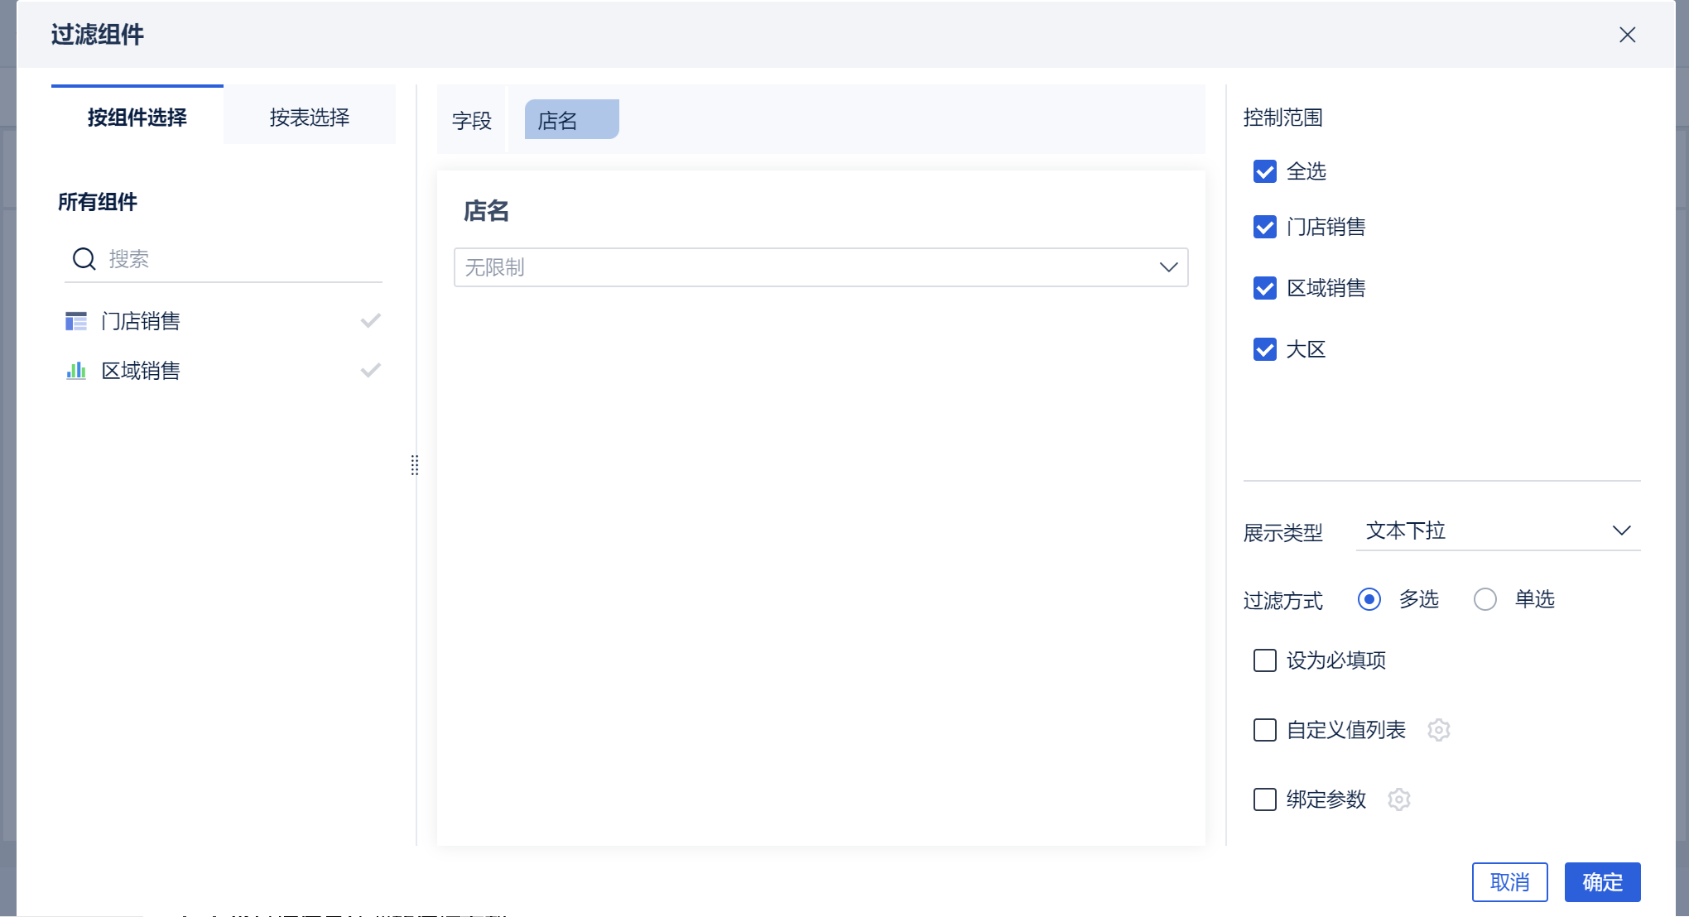Click the 店名 field tag
The image size is (1689, 917).
[x=571, y=120]
